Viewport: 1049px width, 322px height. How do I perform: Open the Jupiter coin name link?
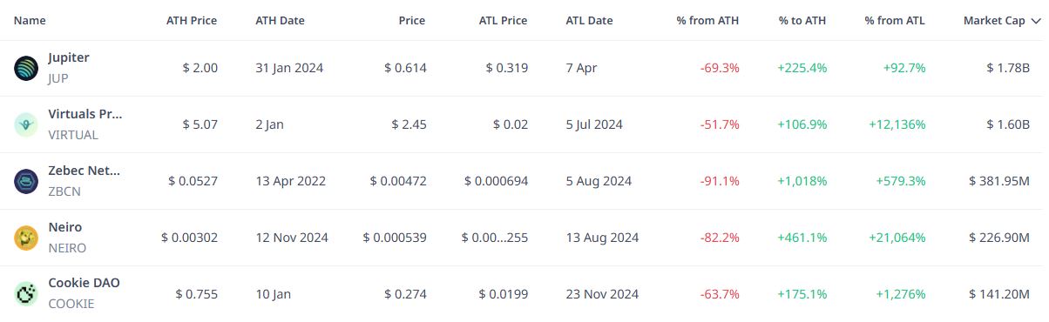pos(69,57)
